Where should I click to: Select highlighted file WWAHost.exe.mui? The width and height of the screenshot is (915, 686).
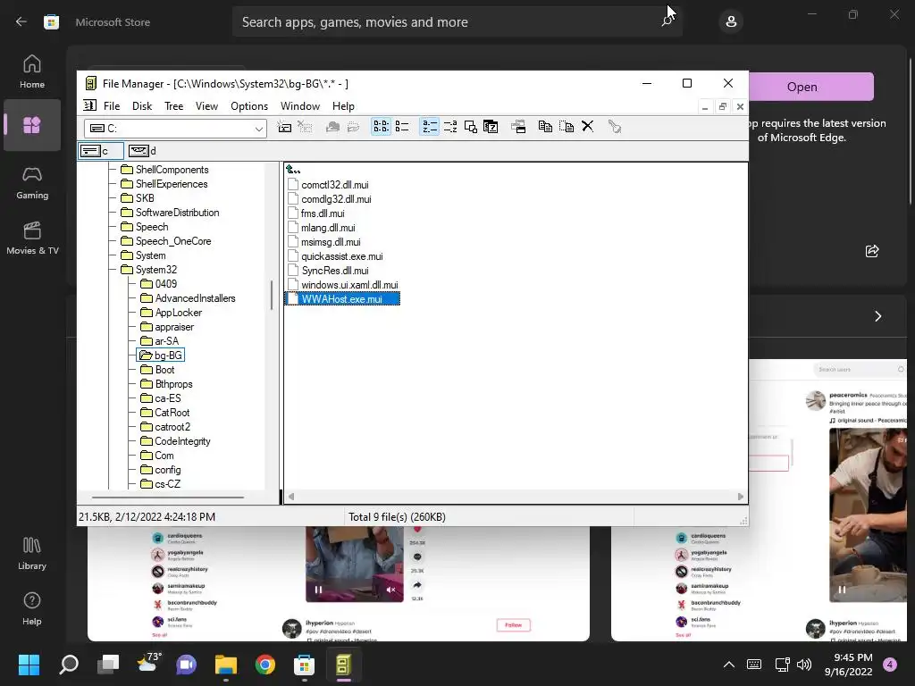(342, 299)
